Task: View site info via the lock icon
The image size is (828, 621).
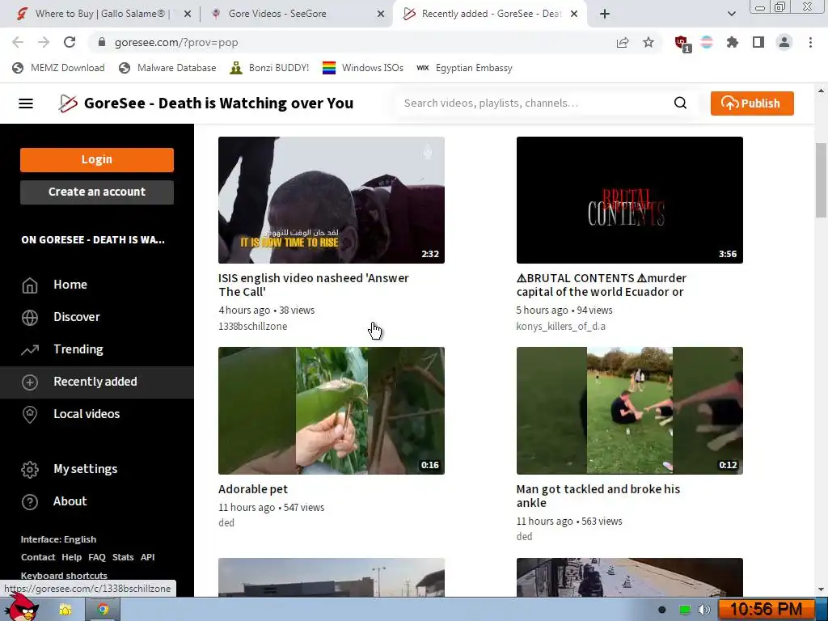Action: [x=102, y=42]
